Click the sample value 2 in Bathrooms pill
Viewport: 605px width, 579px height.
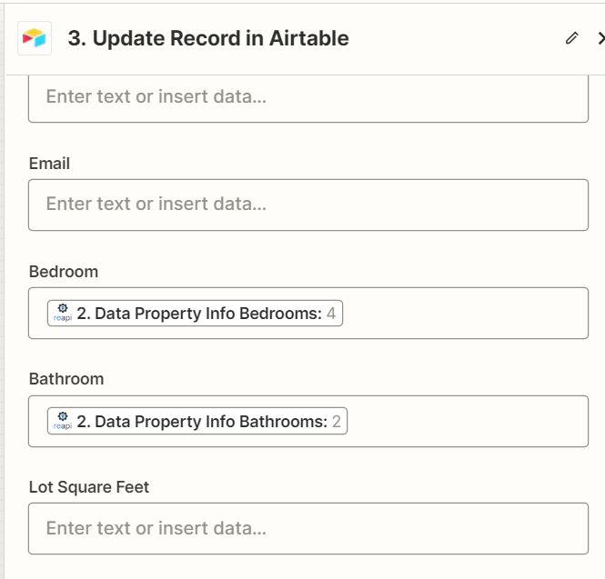337,422
